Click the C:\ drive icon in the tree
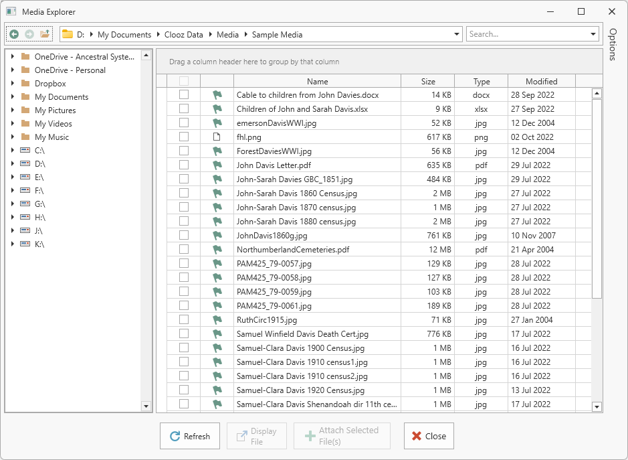Image resolution: width=628 pixels, height=460 pixels. click(25, 151)
